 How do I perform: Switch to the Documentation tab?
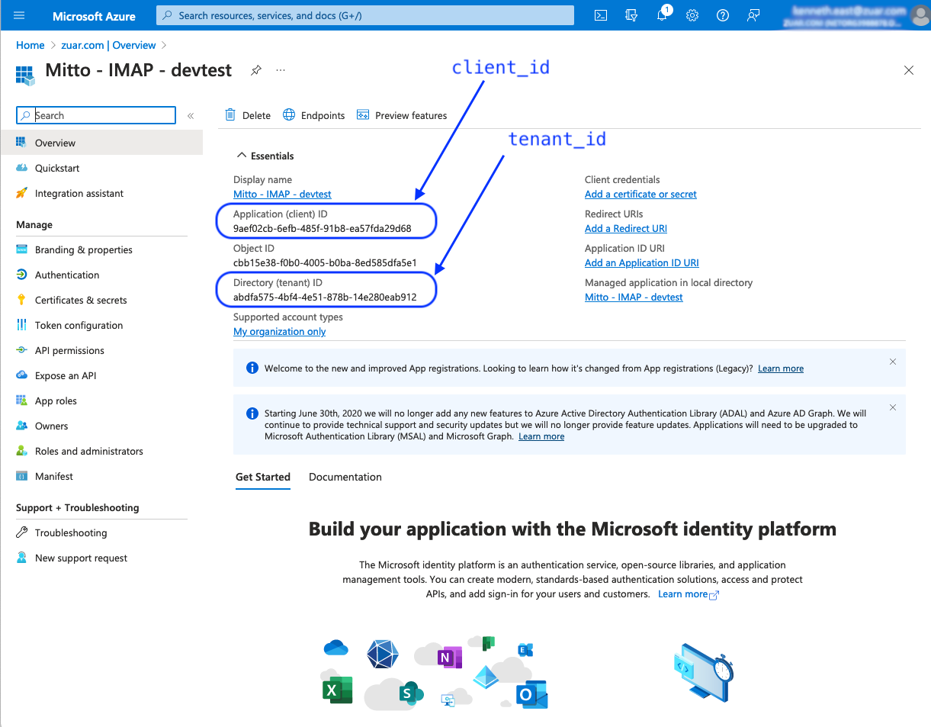(345, 477)
